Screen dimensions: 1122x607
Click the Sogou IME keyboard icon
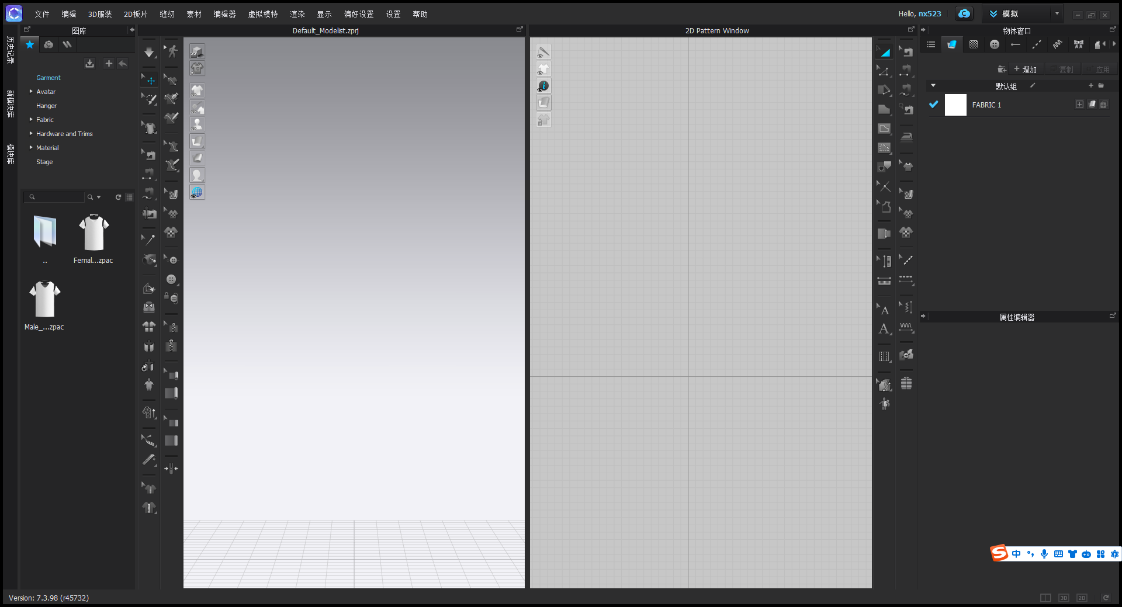1058,554
